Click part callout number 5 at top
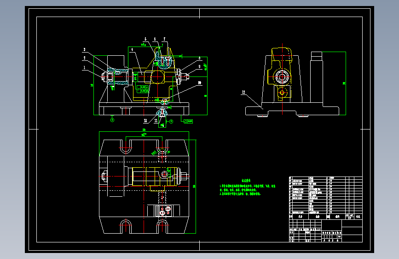Image resolution: width=399 pixels, height=259 pixels. pyautogui.click(x=145, y=39)
